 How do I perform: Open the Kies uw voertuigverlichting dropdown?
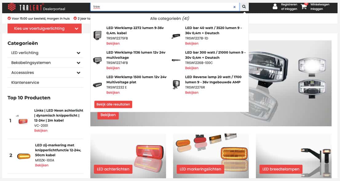[45, 29]
